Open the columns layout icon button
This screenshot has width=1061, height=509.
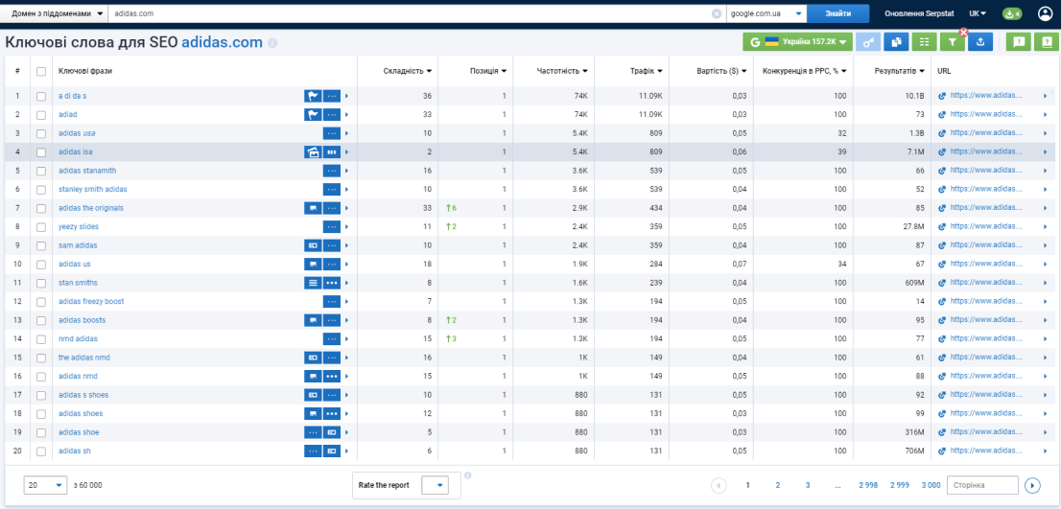tap(925, 42)
